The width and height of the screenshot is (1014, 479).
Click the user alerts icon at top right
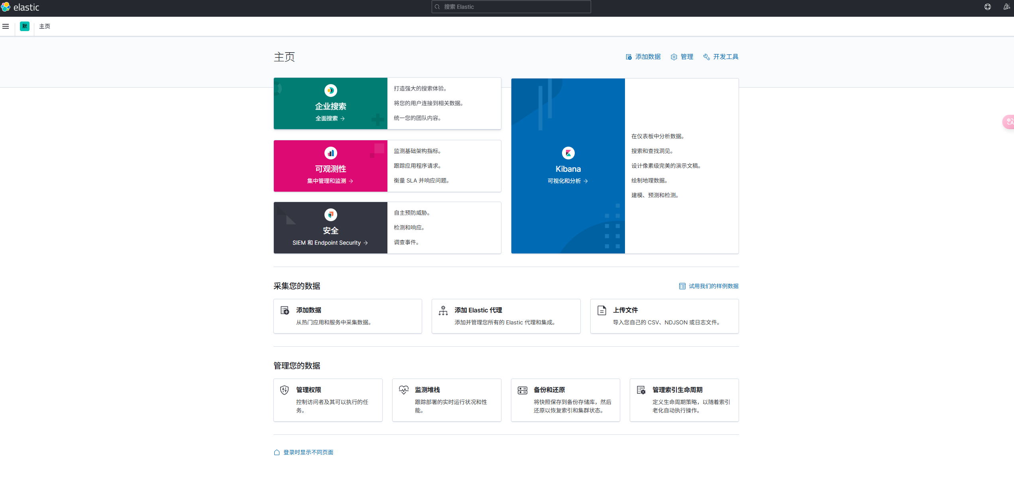coord(1008,7)
